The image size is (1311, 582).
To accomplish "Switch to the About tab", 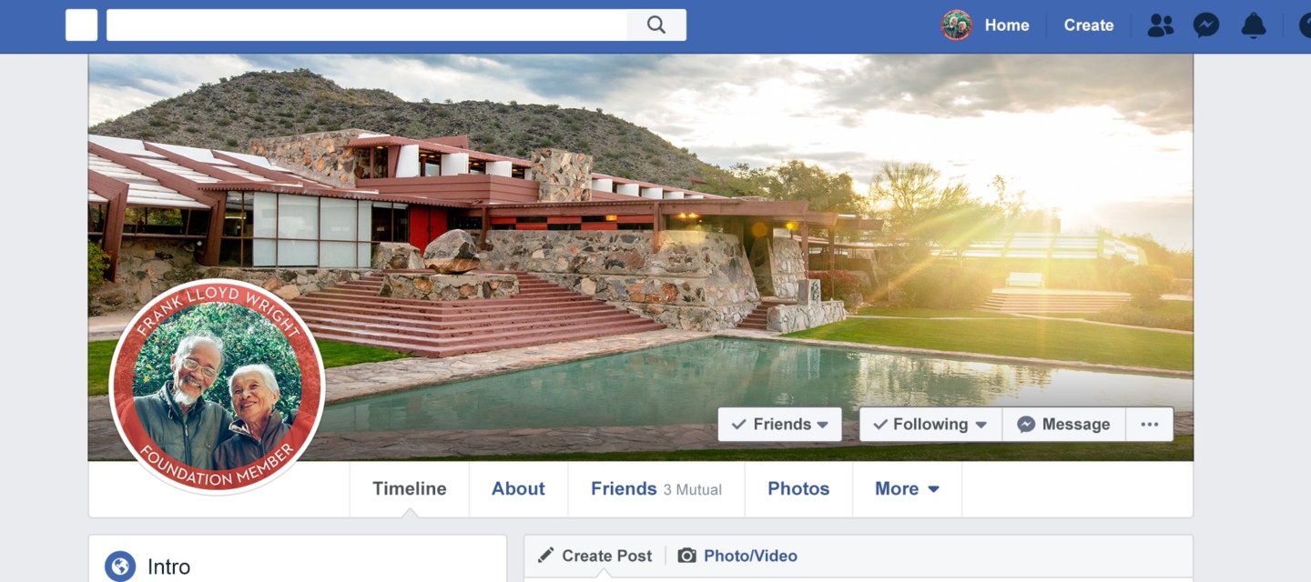I will (518, 489).
